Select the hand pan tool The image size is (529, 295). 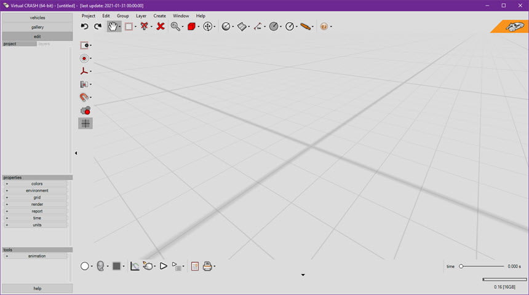tap(113, 26)
